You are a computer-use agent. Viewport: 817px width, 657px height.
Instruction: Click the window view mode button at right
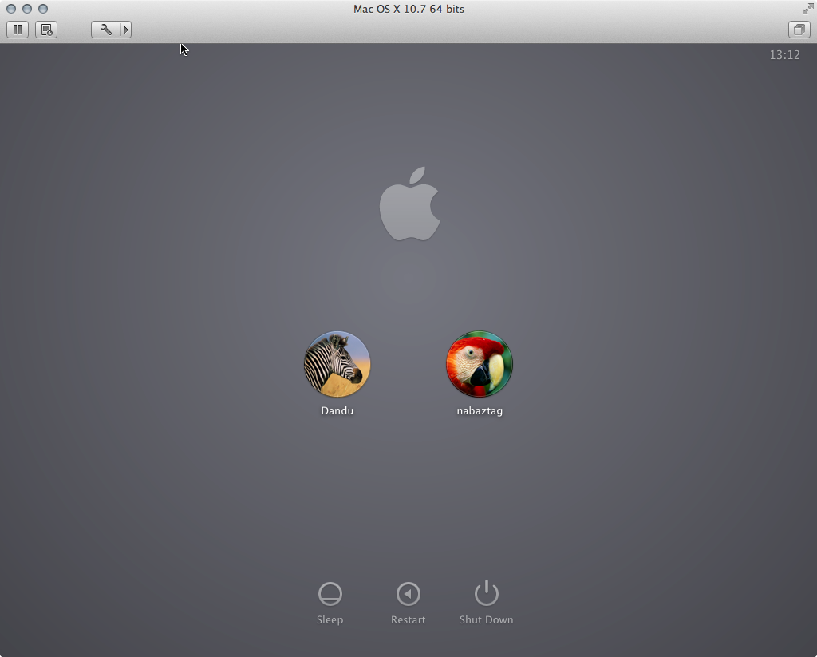(799, 30)
